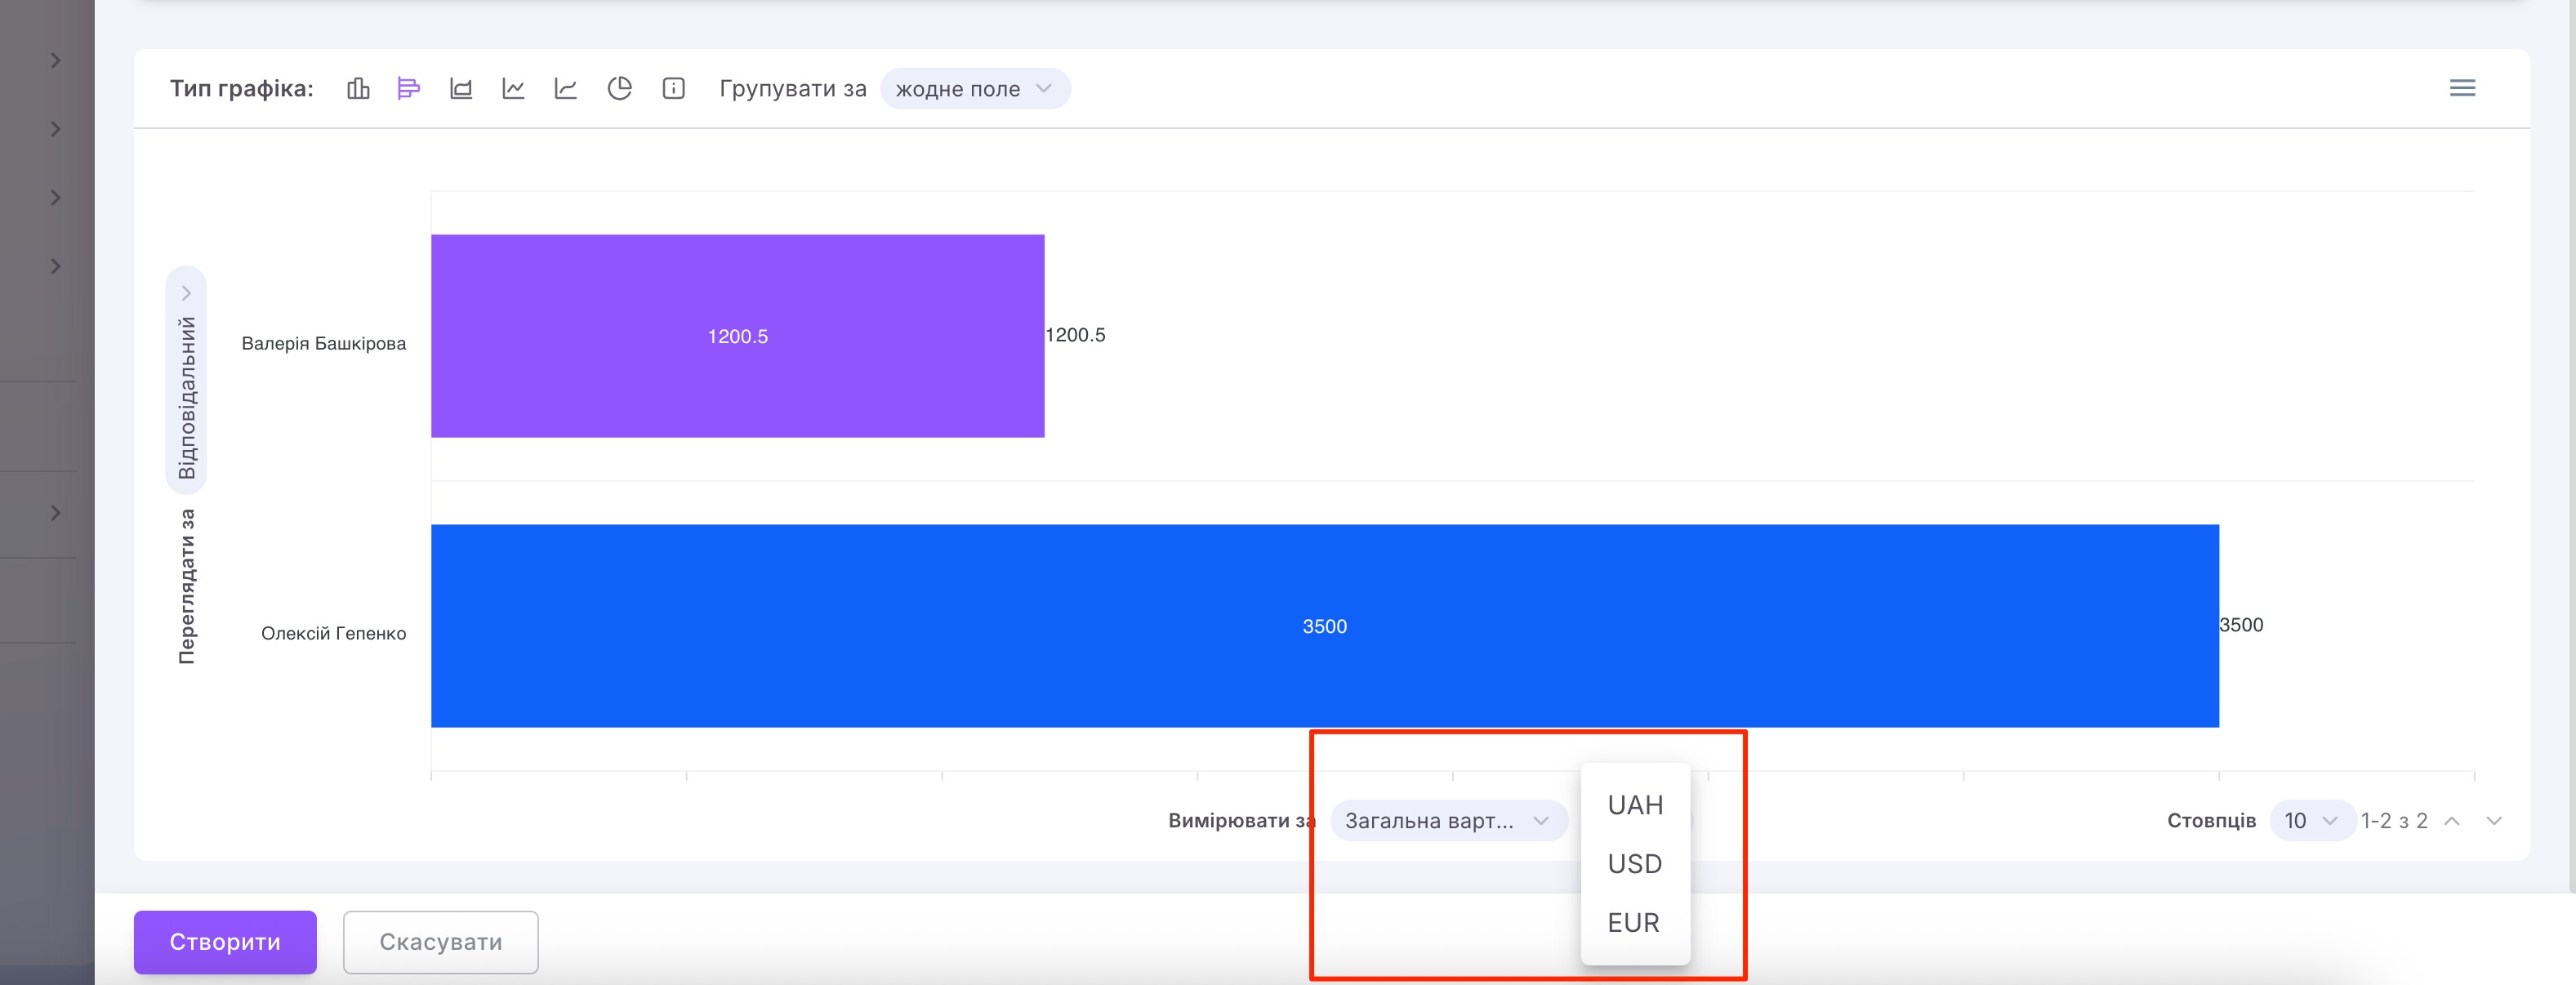Open the chart hamburger menu

pos(2462,88)
